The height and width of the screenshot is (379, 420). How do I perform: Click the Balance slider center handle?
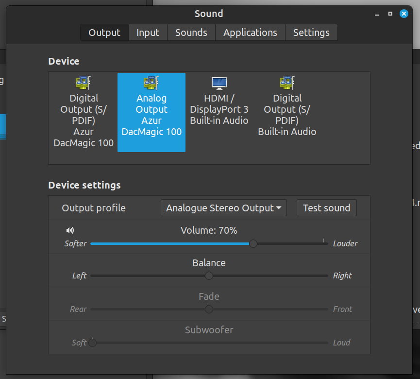209,276
